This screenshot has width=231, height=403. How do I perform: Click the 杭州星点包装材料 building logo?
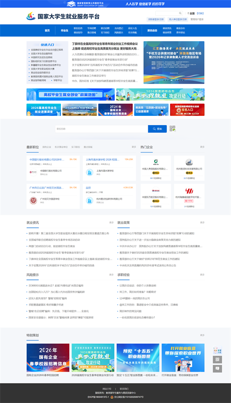click(x=90, y=201)
